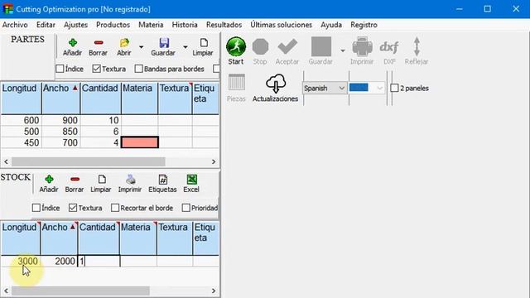The image size is (530, 298).
Task: Toggle Índice checkbox in PARTES
Action: coord(60,69)
